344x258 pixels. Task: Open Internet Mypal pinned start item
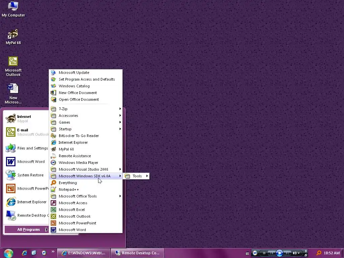[x=26, y=119]
